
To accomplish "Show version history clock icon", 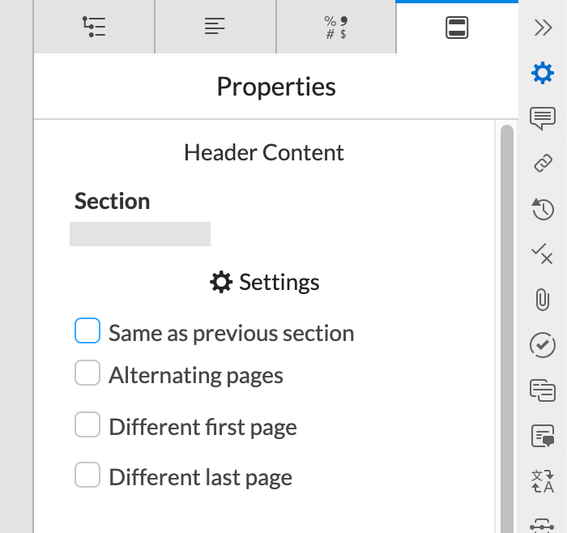I will click(x=542, y=209).
